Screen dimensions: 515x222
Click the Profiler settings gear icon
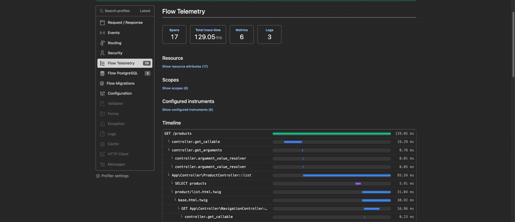[x=98, y=176]
